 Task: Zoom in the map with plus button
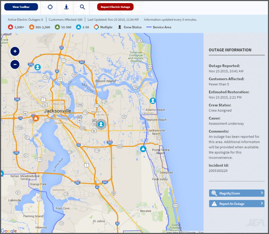(15, 51)
